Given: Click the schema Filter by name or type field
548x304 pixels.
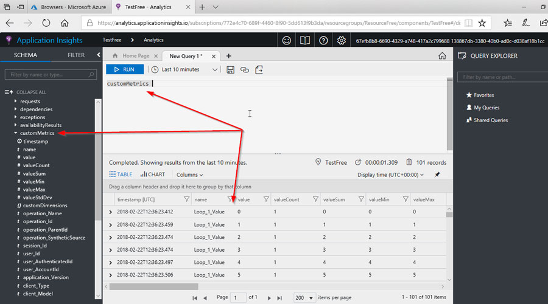Looking at the screenshot, I should (51, 74).
